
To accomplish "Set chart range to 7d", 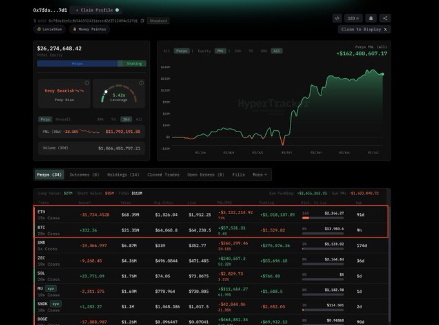I will click(x=251, y=51).
